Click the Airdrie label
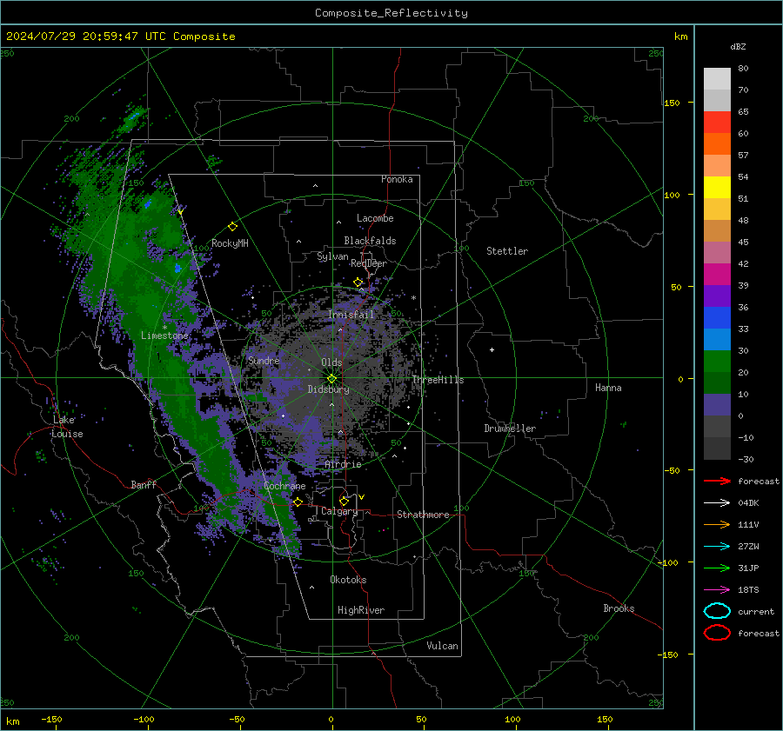Image resolution: width=783 pixels, height=731 pixels. click(x=343, y=464)
